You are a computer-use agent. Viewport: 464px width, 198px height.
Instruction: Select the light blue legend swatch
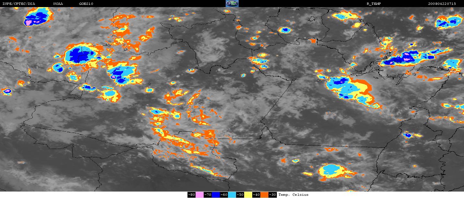(x=232, y=195)
